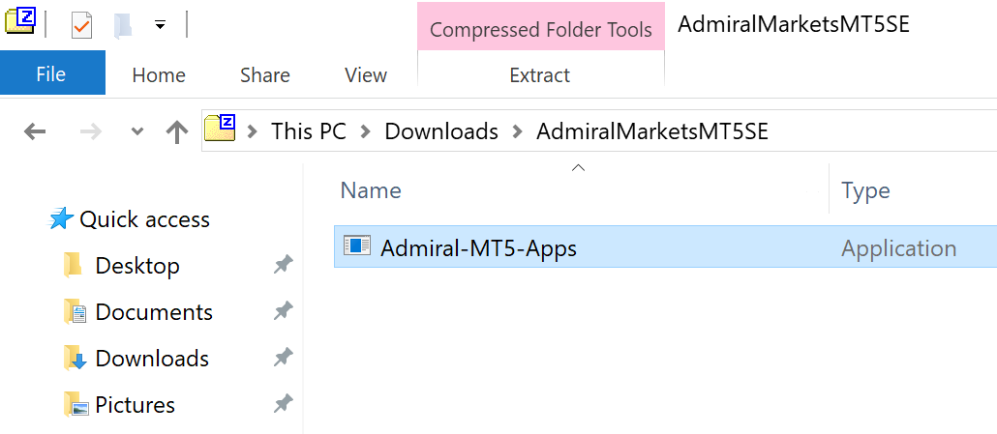Click the New folder quick access icon
Screen dimensions: 997x434
pyautogui.click(x=122, y=26)
